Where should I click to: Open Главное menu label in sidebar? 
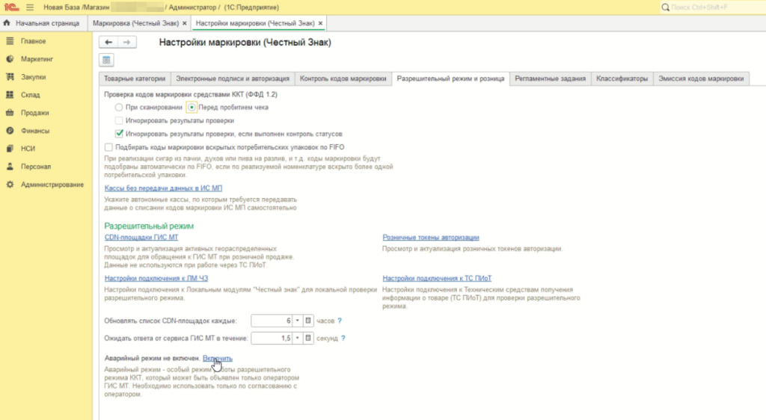click(x=33, y=41)
